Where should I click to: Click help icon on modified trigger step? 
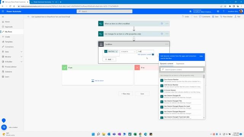tap(162, 24)
